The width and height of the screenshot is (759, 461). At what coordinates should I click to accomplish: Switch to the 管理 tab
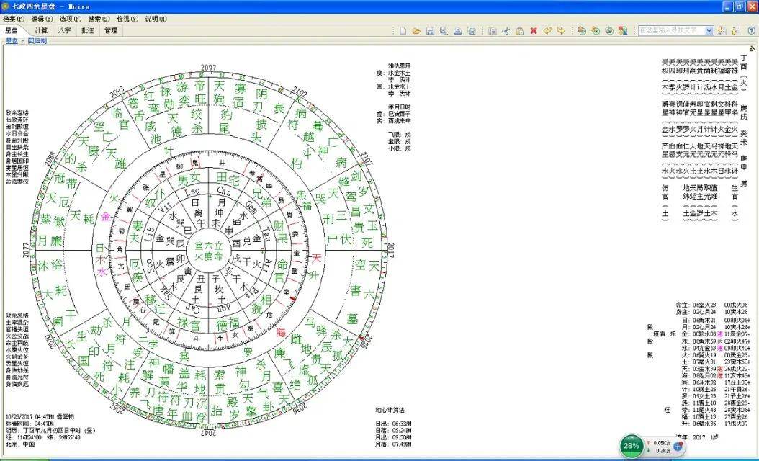pos(110,31)
